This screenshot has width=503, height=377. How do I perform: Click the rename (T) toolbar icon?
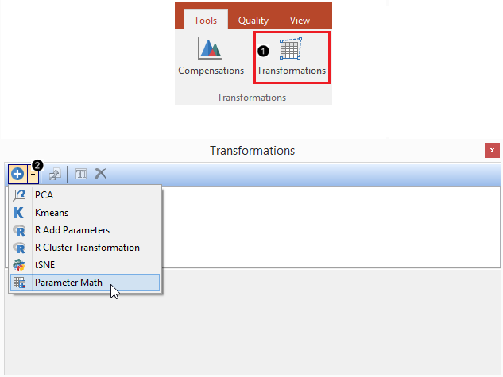(x=81, y=174)
